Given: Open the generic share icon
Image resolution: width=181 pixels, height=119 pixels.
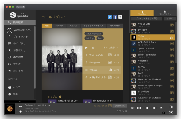Looking at the screenshot, I should pos(120,17).
